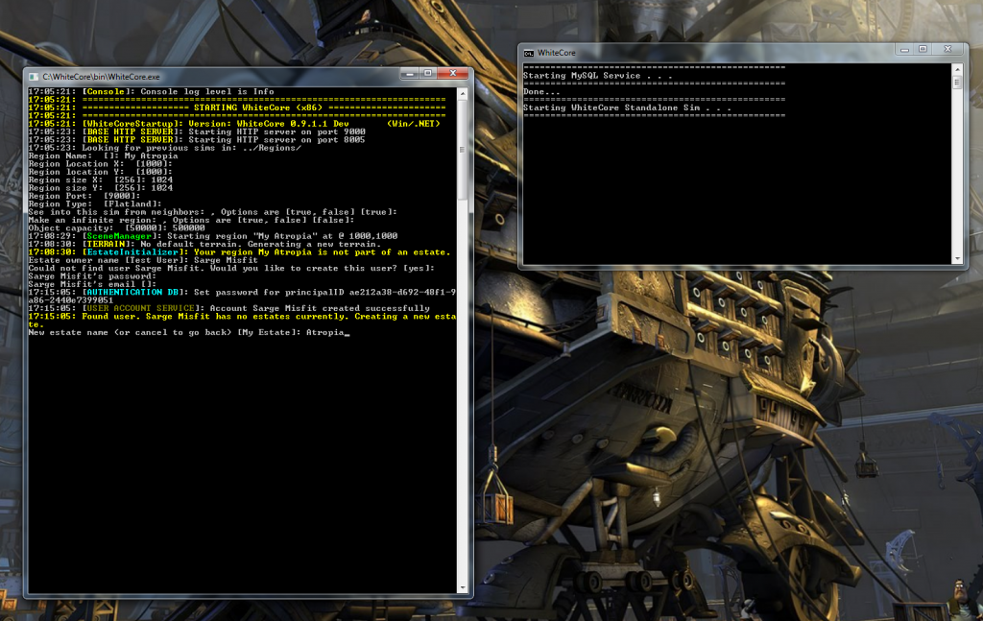This screenshot has height=621, width=983.
Task: Click 'Starting HTTP server on port 9000' line
Action: (197, 132)
